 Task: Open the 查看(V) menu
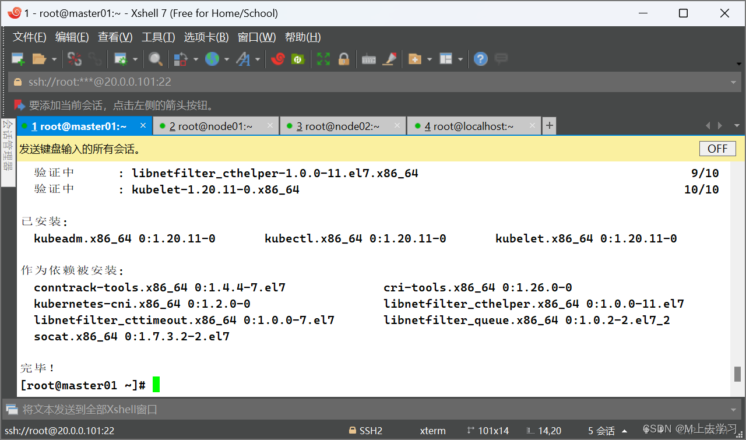[x=115, y=37]
